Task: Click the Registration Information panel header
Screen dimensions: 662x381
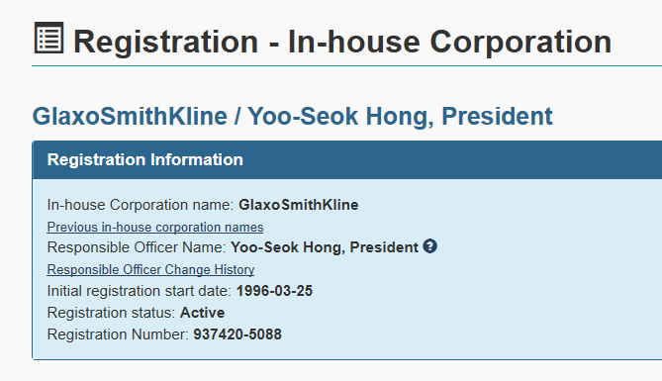Action: pos(347,159)
